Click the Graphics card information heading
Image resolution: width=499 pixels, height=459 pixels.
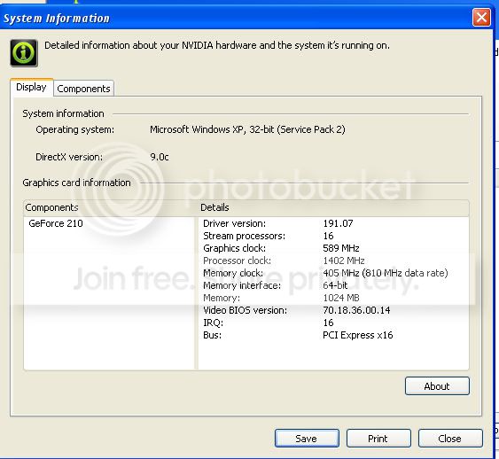[76, 183]
